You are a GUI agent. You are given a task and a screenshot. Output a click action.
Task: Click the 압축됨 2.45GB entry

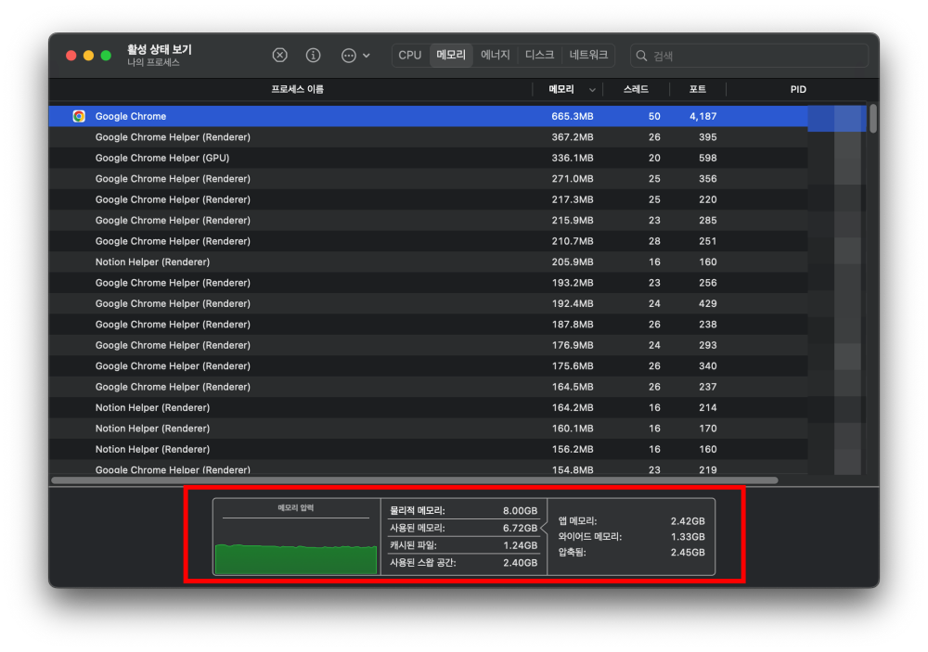pyautogui.click(x=631, y=553)
